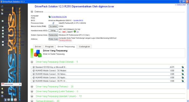Click the colored cubes Driver Yang Terpasang icon

(38, 53)
